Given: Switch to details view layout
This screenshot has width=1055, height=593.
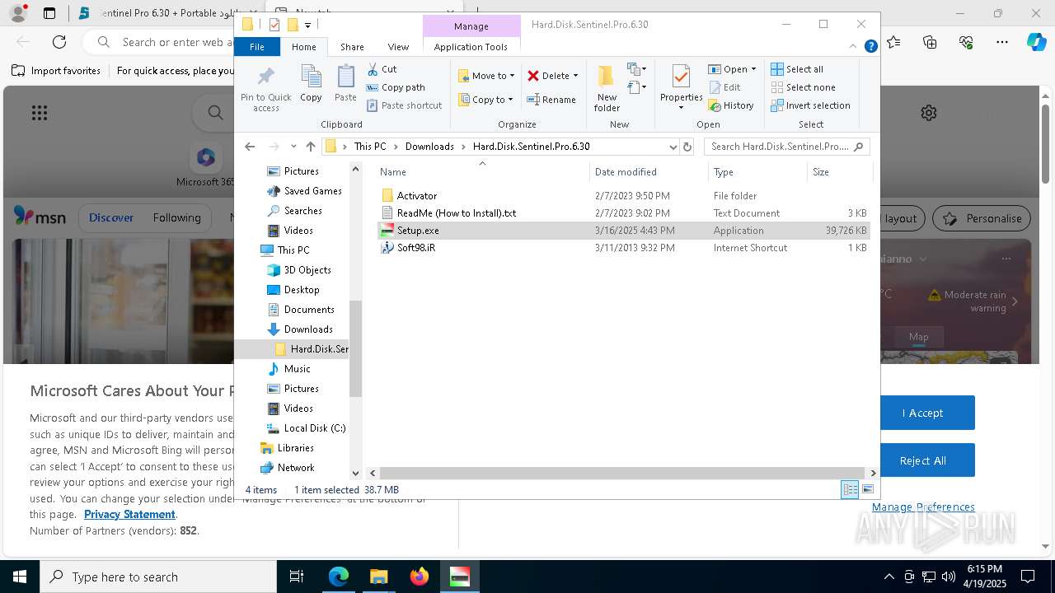Looking at the screenshot, I should click(850, 489).
